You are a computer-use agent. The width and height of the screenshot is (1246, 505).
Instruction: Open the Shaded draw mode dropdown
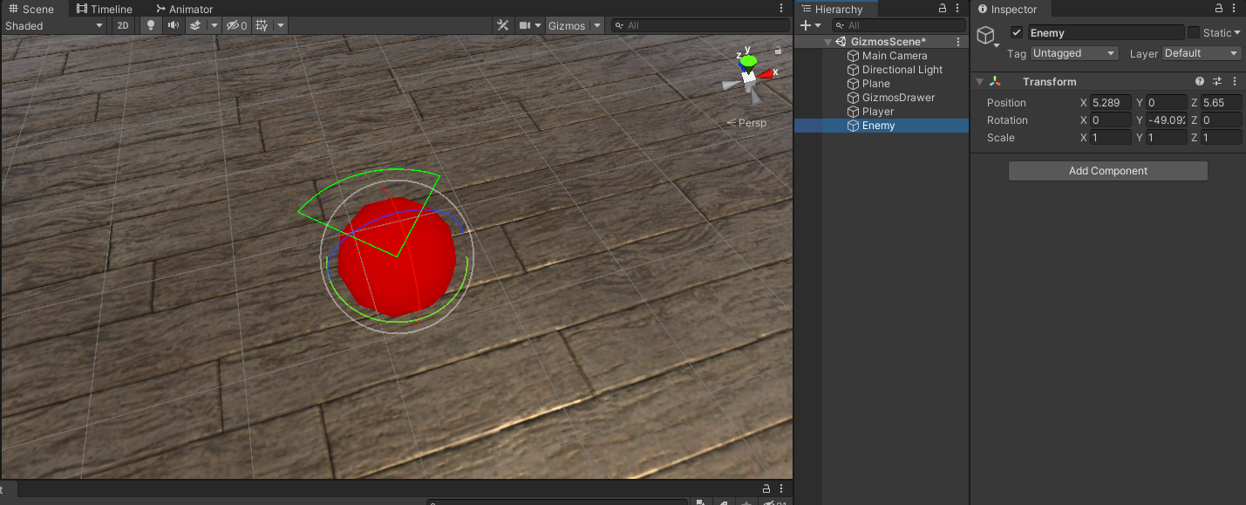coord(55,25)
